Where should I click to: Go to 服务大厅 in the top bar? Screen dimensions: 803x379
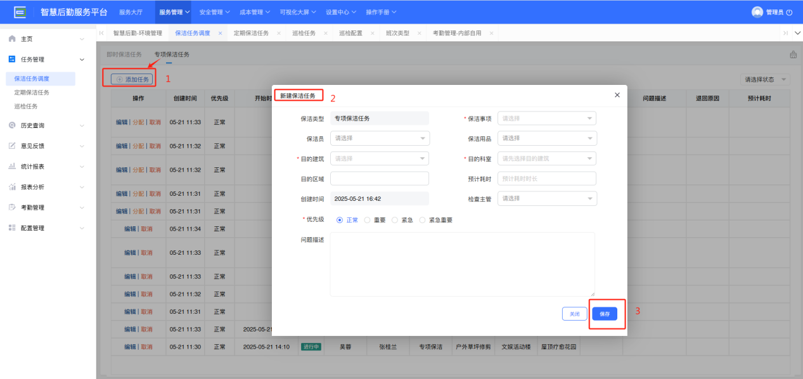click(x=131, y=12)
